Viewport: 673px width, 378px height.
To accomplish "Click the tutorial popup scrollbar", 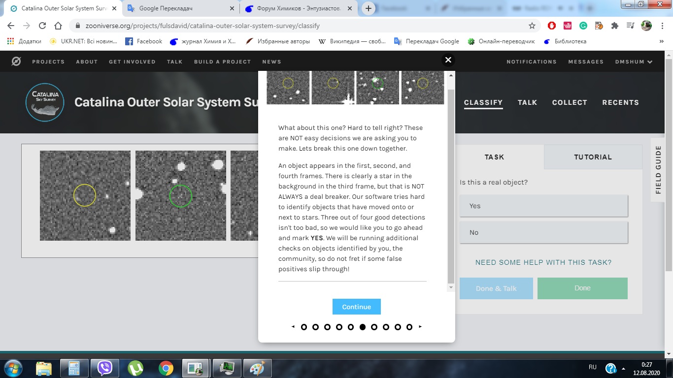I will (451, 187).
